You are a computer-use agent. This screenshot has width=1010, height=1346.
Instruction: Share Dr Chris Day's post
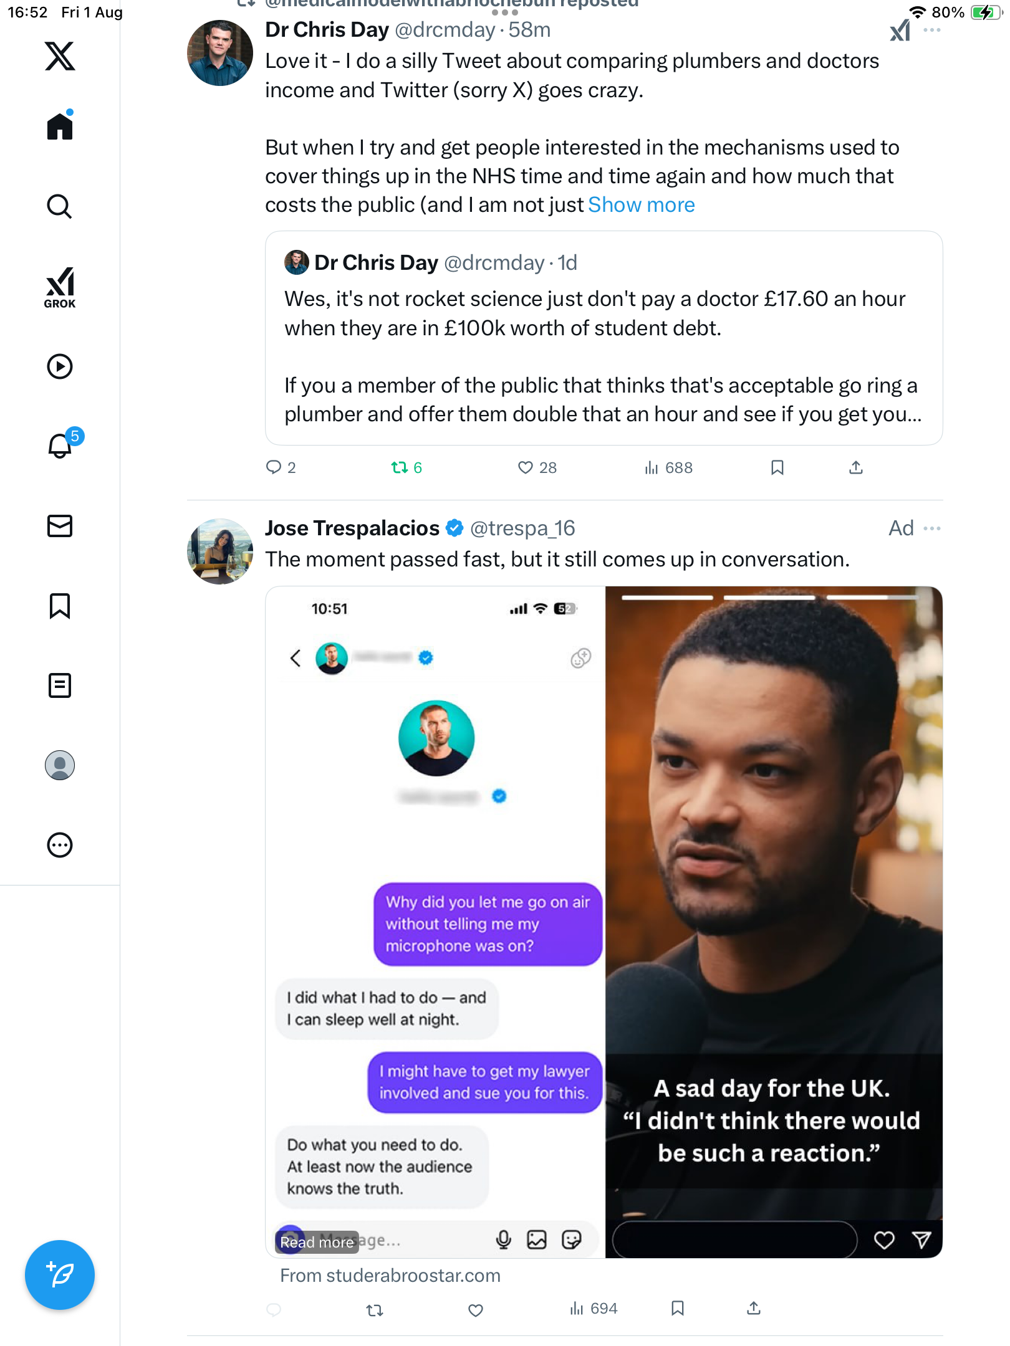(x=856, y=467)
